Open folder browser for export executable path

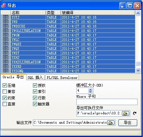click(125, 113)
